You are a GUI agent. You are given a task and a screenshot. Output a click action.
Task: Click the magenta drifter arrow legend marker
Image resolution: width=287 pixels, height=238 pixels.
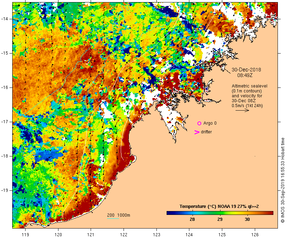click(197, 132)
